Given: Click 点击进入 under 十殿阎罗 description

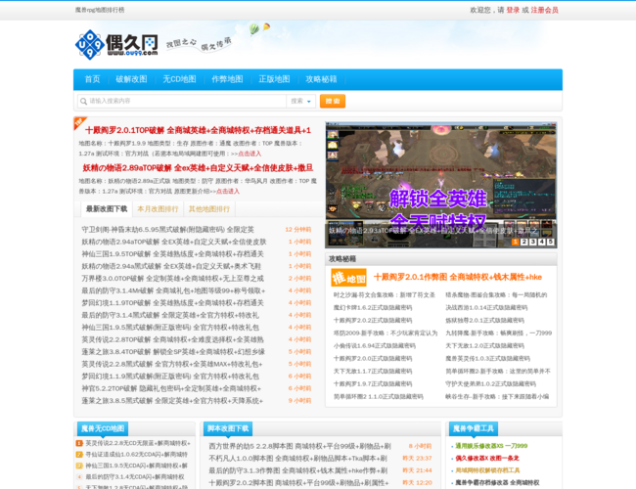Looking at the screenshot, I should (x=250, y=154).
